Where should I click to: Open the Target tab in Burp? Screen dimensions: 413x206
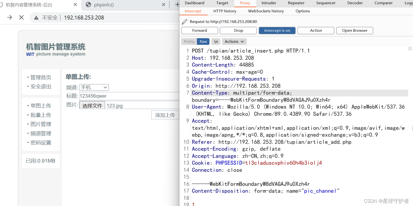(222, 3)
